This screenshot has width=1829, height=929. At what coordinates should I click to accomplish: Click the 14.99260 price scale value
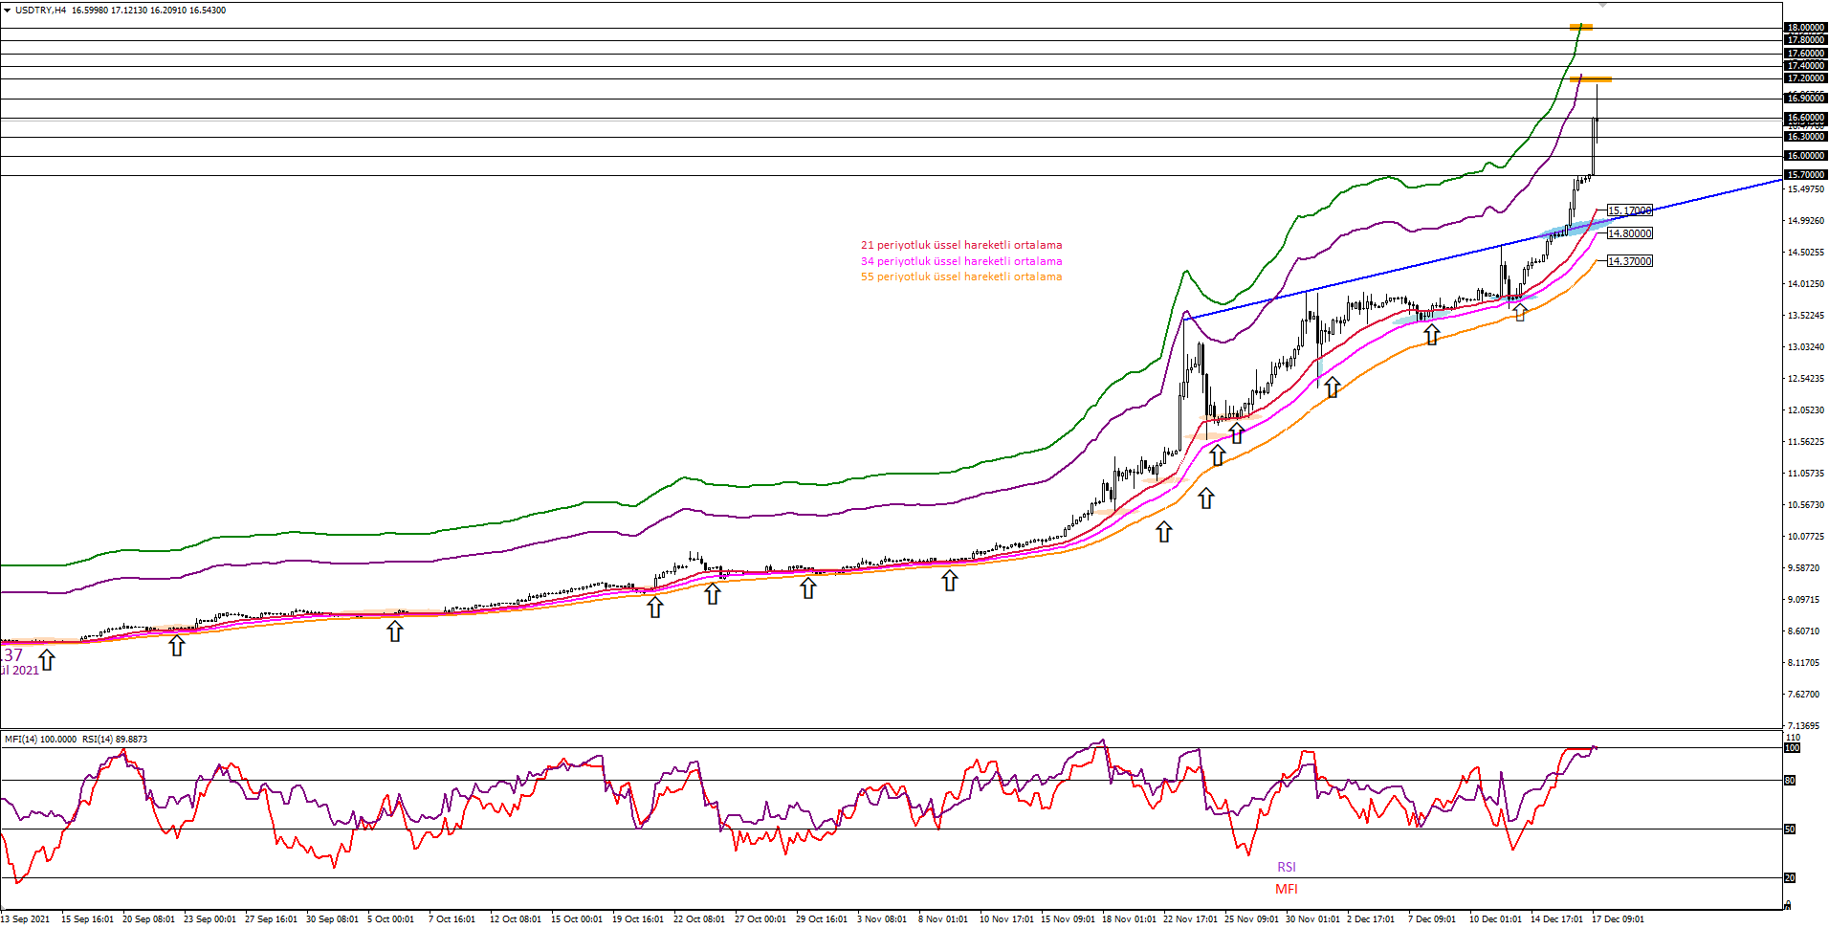[x=1805, y=221]
